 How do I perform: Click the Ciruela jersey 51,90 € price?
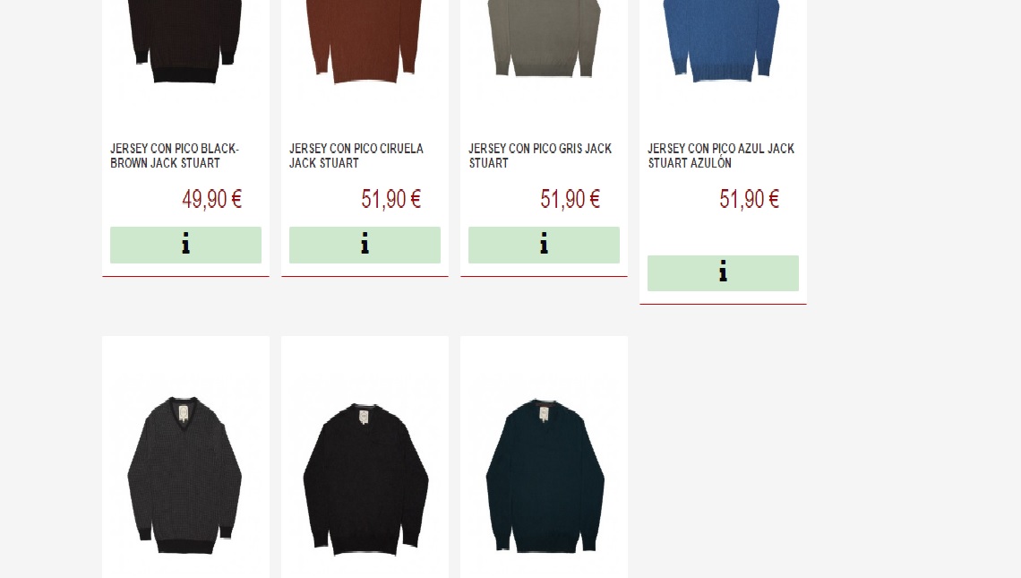390,199
